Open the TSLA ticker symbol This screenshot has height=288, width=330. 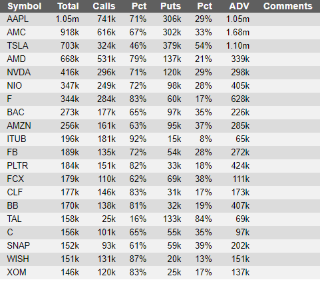pos(17,46)
